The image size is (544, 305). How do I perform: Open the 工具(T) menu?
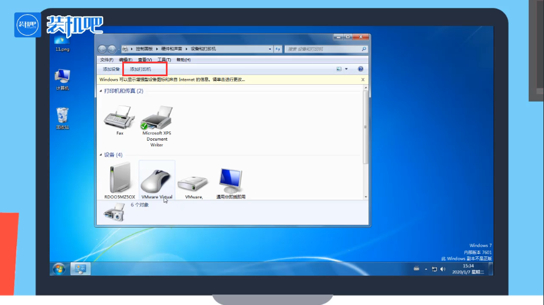164,59
